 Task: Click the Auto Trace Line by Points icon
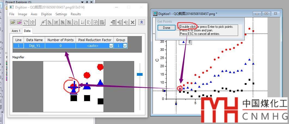[50, 22]
